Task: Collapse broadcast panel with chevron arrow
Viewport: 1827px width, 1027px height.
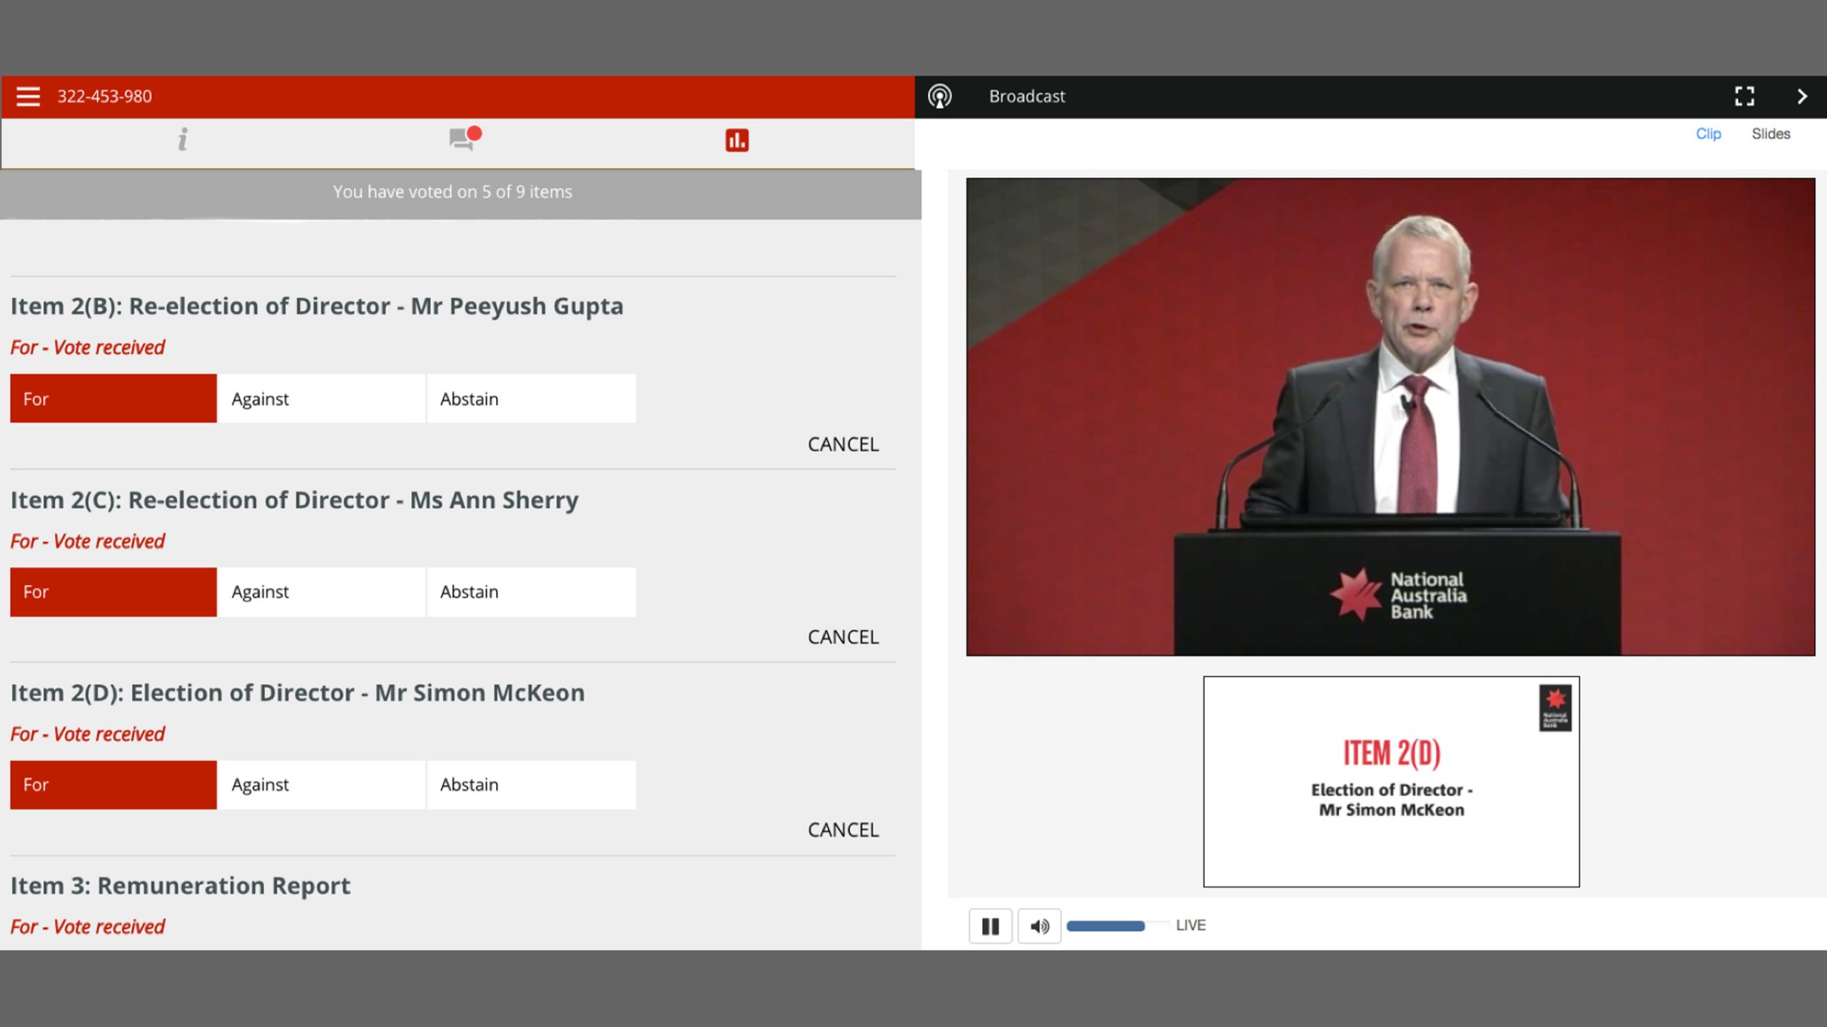Action: coord(1802,96)
